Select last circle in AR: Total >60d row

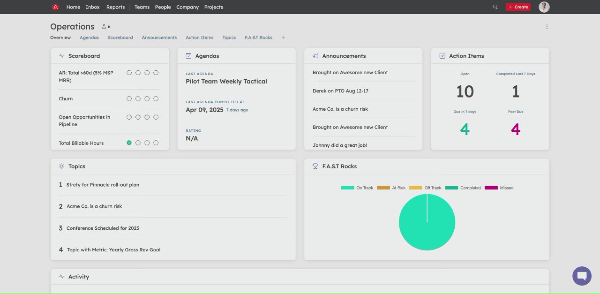156,73
